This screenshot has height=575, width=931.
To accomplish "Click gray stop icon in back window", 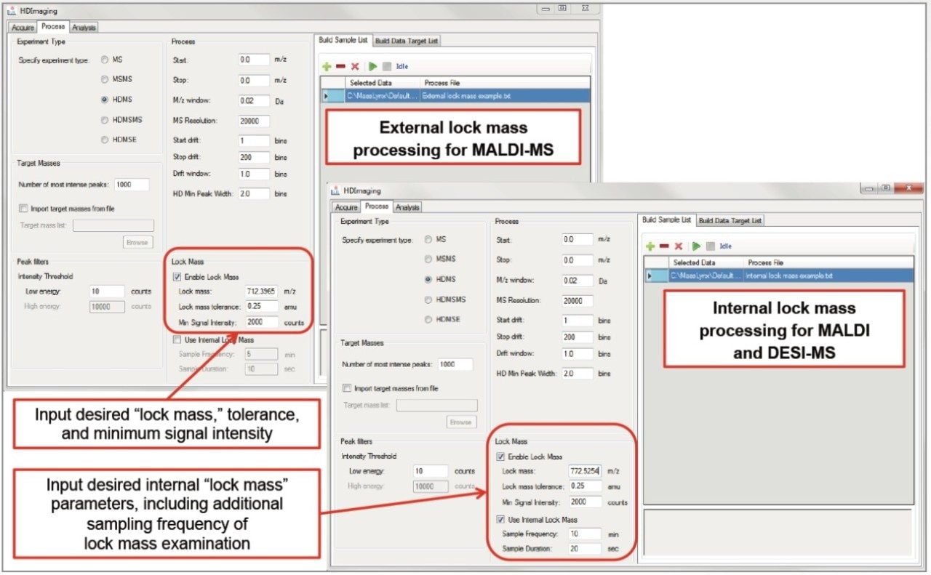I will tap(387, 66).
